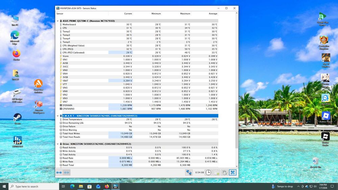Open Amazon WorkSpaces desktop icon
The width and height of the screenshot is (338, 190).
coord(39,107)
